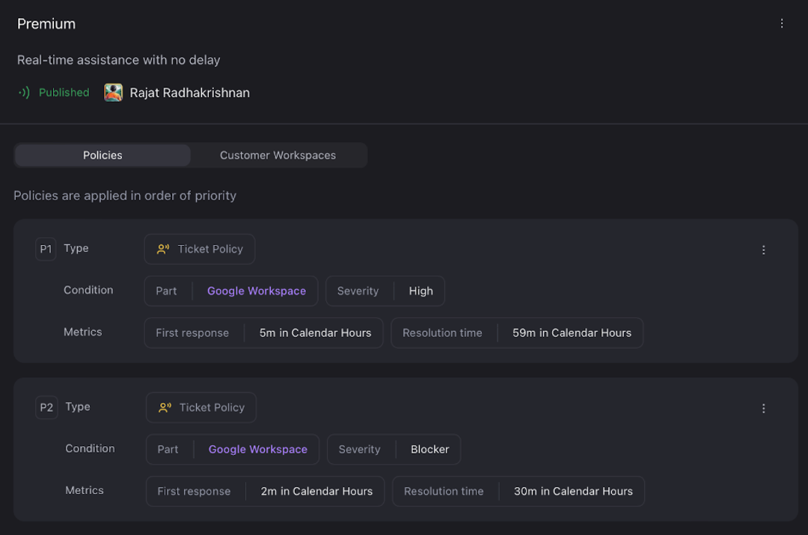
Task: Edit the 5m First response metric value
Action: [314, 333]
